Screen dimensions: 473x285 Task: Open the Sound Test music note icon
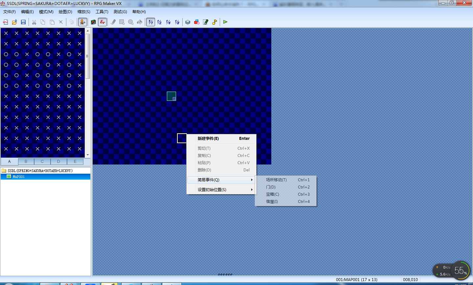point(214,22)
